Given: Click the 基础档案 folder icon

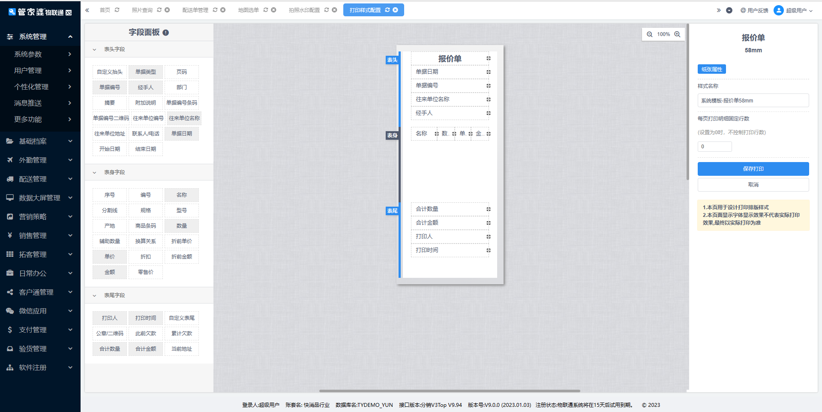Looking at the screenshot, I should 10,141.
